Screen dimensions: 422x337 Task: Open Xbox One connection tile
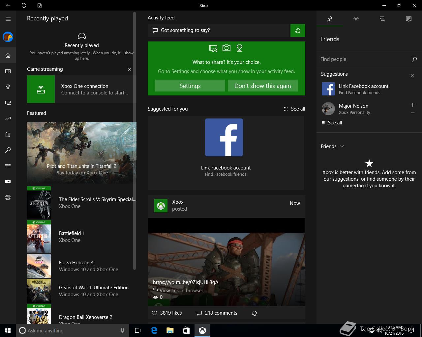point(81,89)
